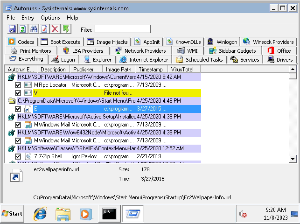Click the Autoruns taskbar button

point(133,213)
